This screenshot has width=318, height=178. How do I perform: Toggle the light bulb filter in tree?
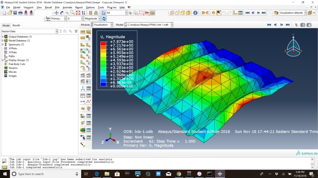[76, 31]
